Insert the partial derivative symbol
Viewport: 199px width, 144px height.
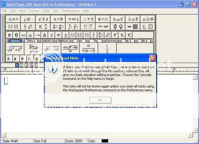click(x=45, y=35)
